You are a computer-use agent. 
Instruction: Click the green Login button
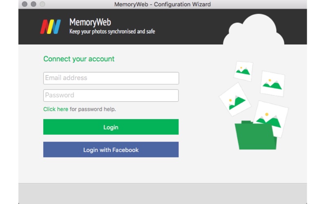111,127
